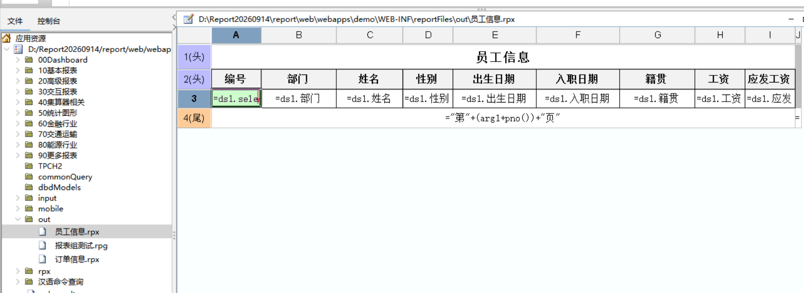Select the 90更多报表 tree item
Screen dimensions: 804x293
58,155
